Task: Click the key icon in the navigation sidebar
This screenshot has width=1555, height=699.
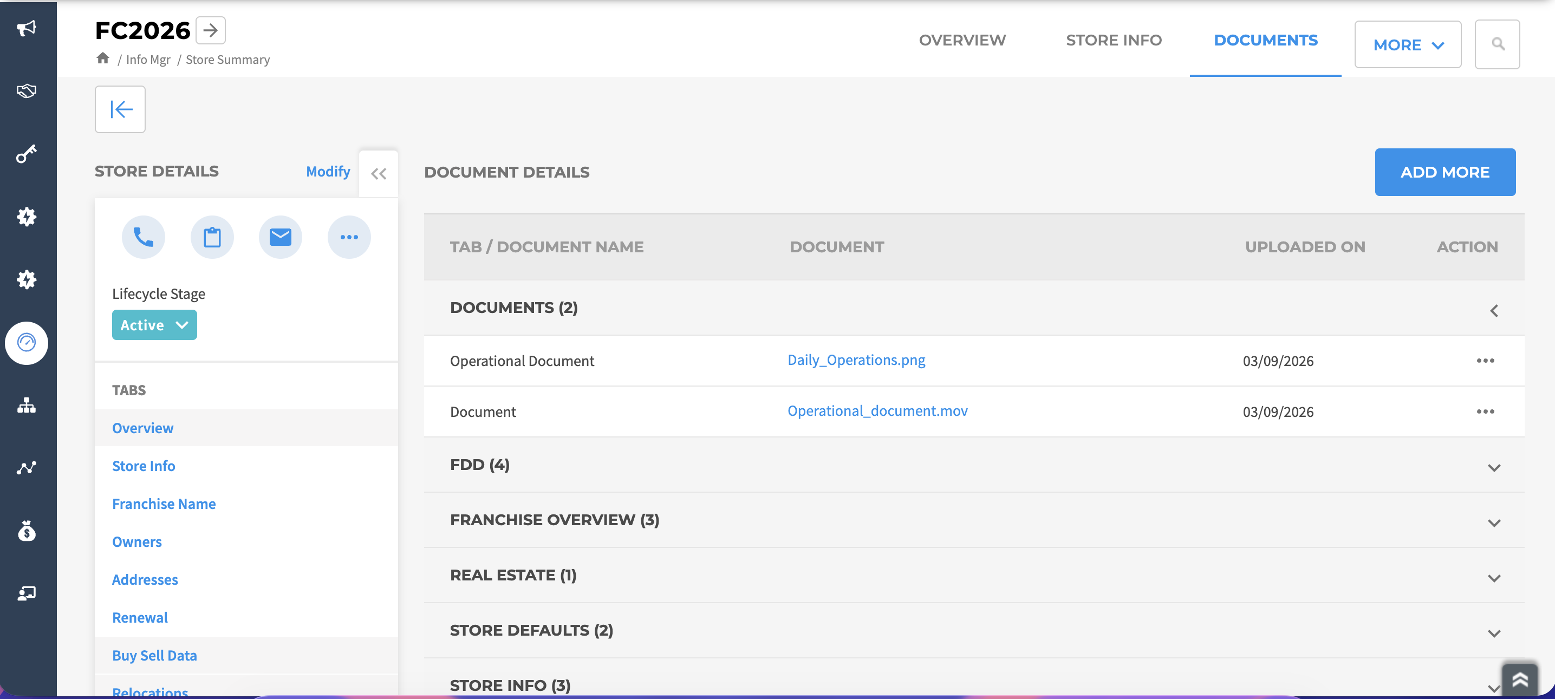Action: click(27, 154)
